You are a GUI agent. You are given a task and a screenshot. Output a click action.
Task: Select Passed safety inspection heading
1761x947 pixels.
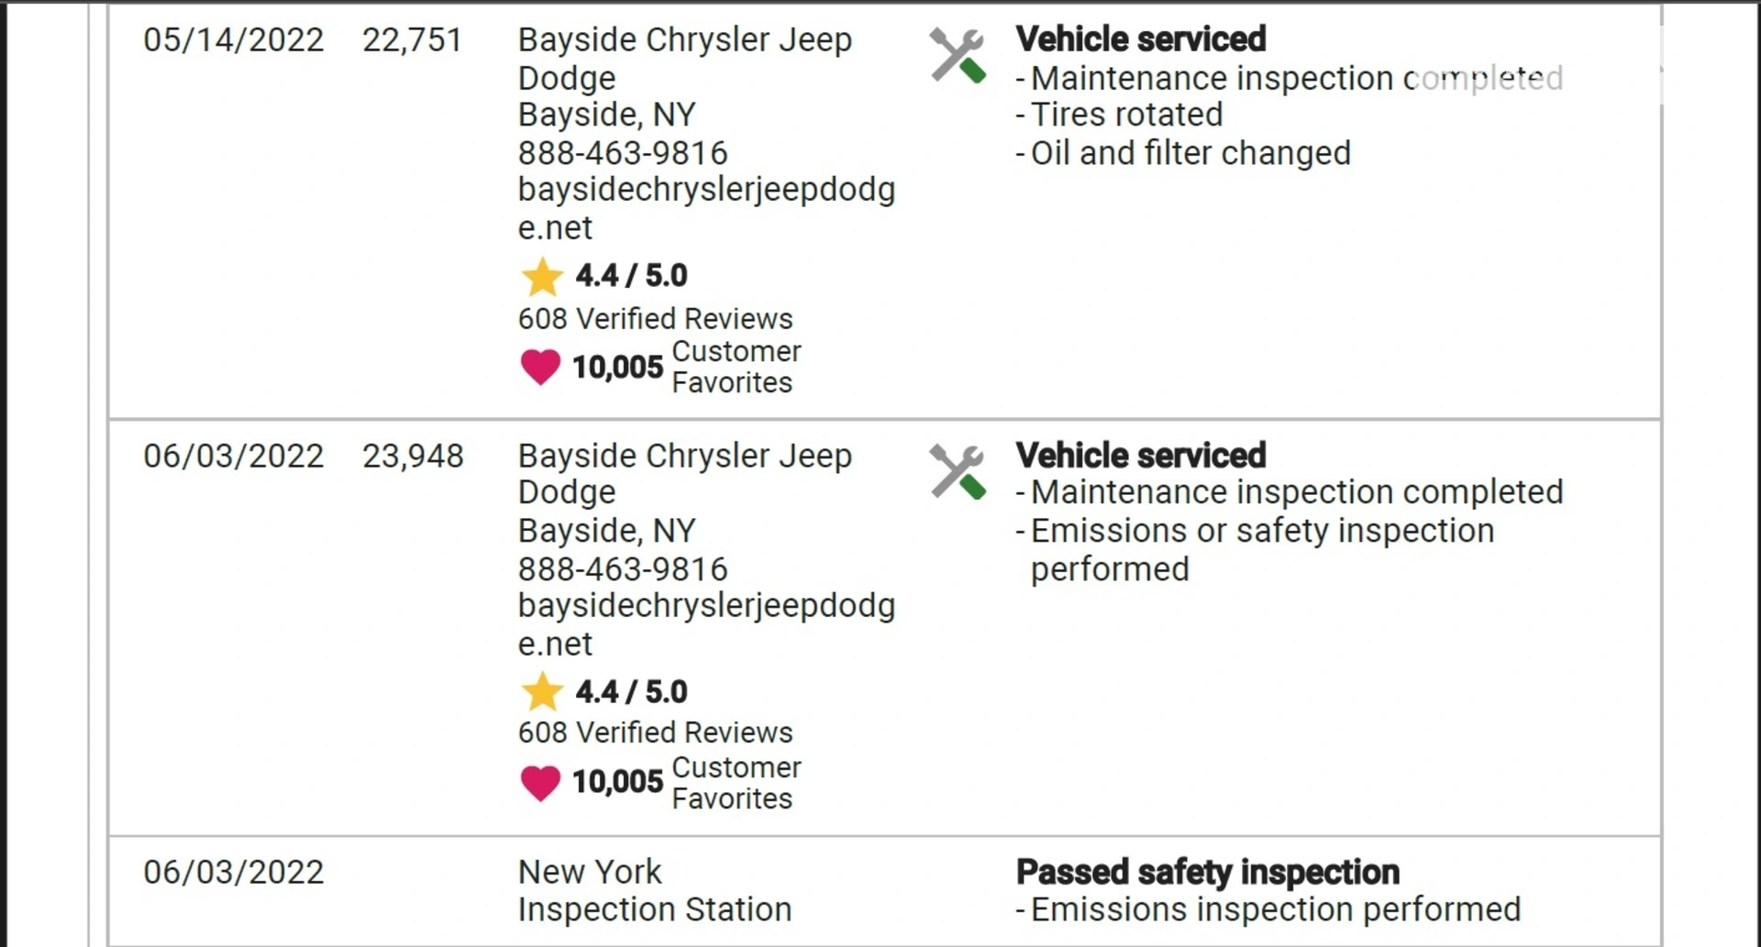pyautogui.click(x=1208, y=872)
